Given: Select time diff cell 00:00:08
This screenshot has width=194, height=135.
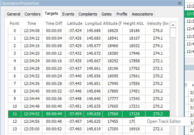Looking at the screenshot, I should pyautogui.click(x=54, y=46).
